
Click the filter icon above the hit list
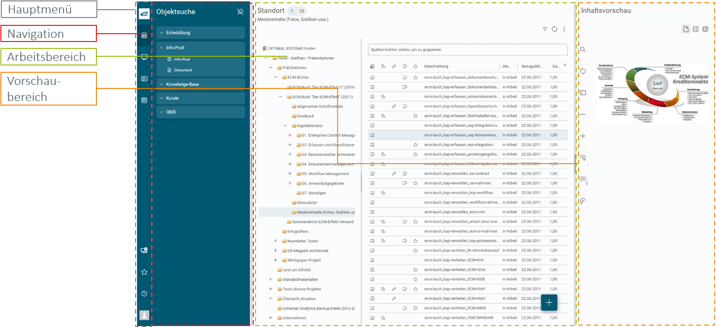point(545,29)
